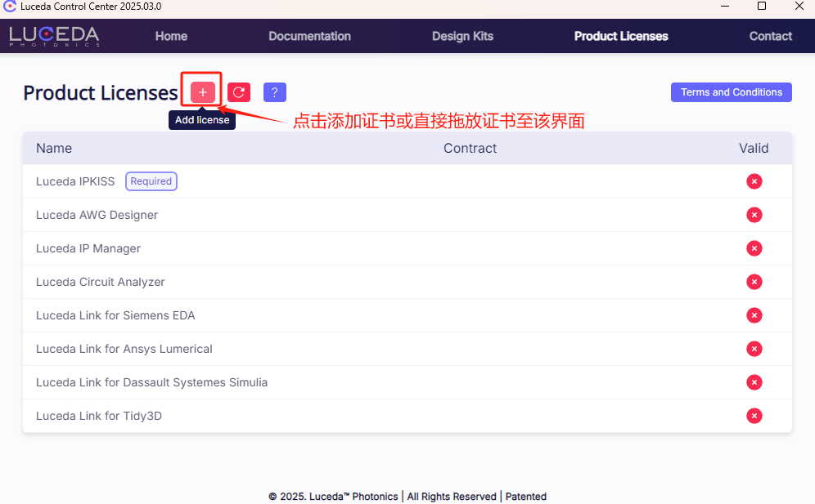Click invalid status icon for Ansys Lumerical link
The width and height of the screenshot is (815, 504).
[754, 349]
